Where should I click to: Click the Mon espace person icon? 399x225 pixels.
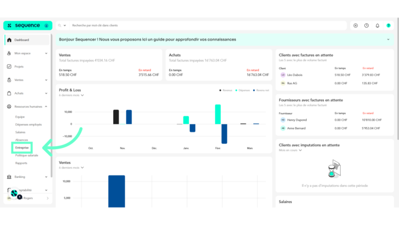click(x=9, y=53)
